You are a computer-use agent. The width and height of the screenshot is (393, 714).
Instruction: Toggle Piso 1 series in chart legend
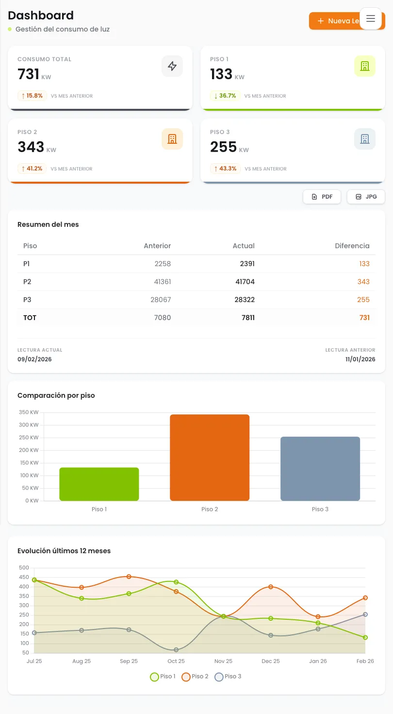[x=163, y=677]
